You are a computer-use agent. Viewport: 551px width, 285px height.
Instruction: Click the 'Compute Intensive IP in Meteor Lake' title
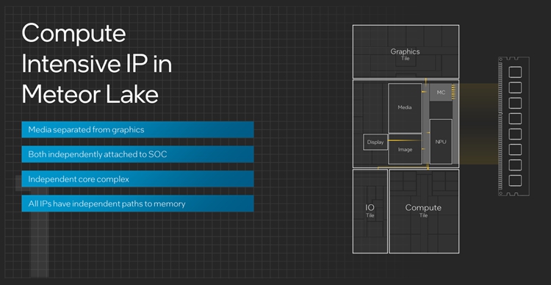click(97, 64)
